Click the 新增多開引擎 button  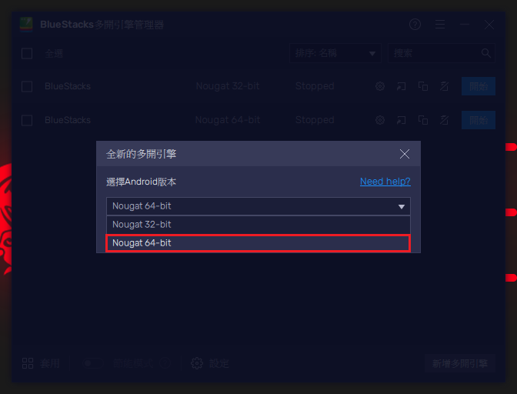click(x=459, y=363)
